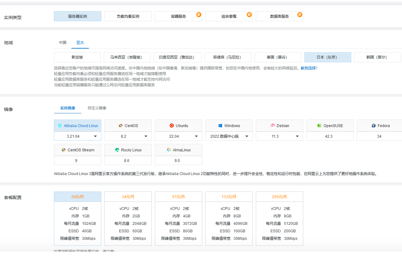Click the 套餐配置 section label
Image resolution: width=402 pixels, height=256 pixels.
(13, 197)
